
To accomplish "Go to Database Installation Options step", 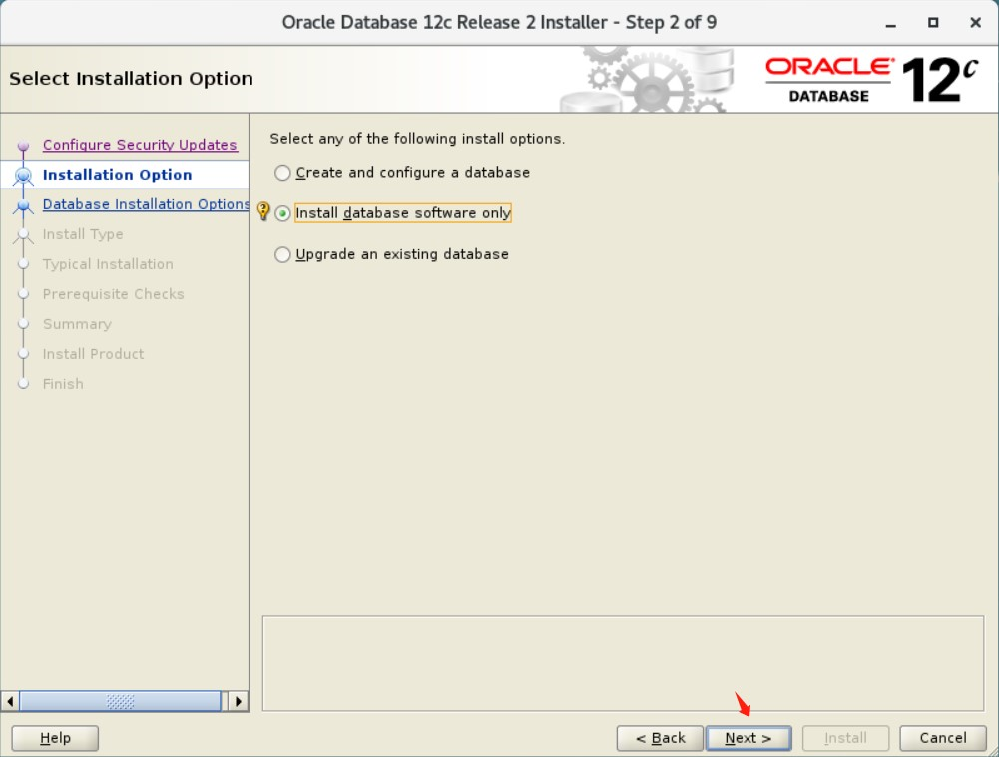I will tap(146, 204).
